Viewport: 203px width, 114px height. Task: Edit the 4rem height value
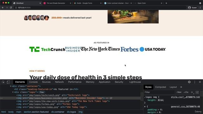pos(161,100)
